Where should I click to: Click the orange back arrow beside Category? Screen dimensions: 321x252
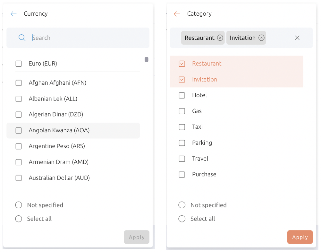(x=177, y=14)
